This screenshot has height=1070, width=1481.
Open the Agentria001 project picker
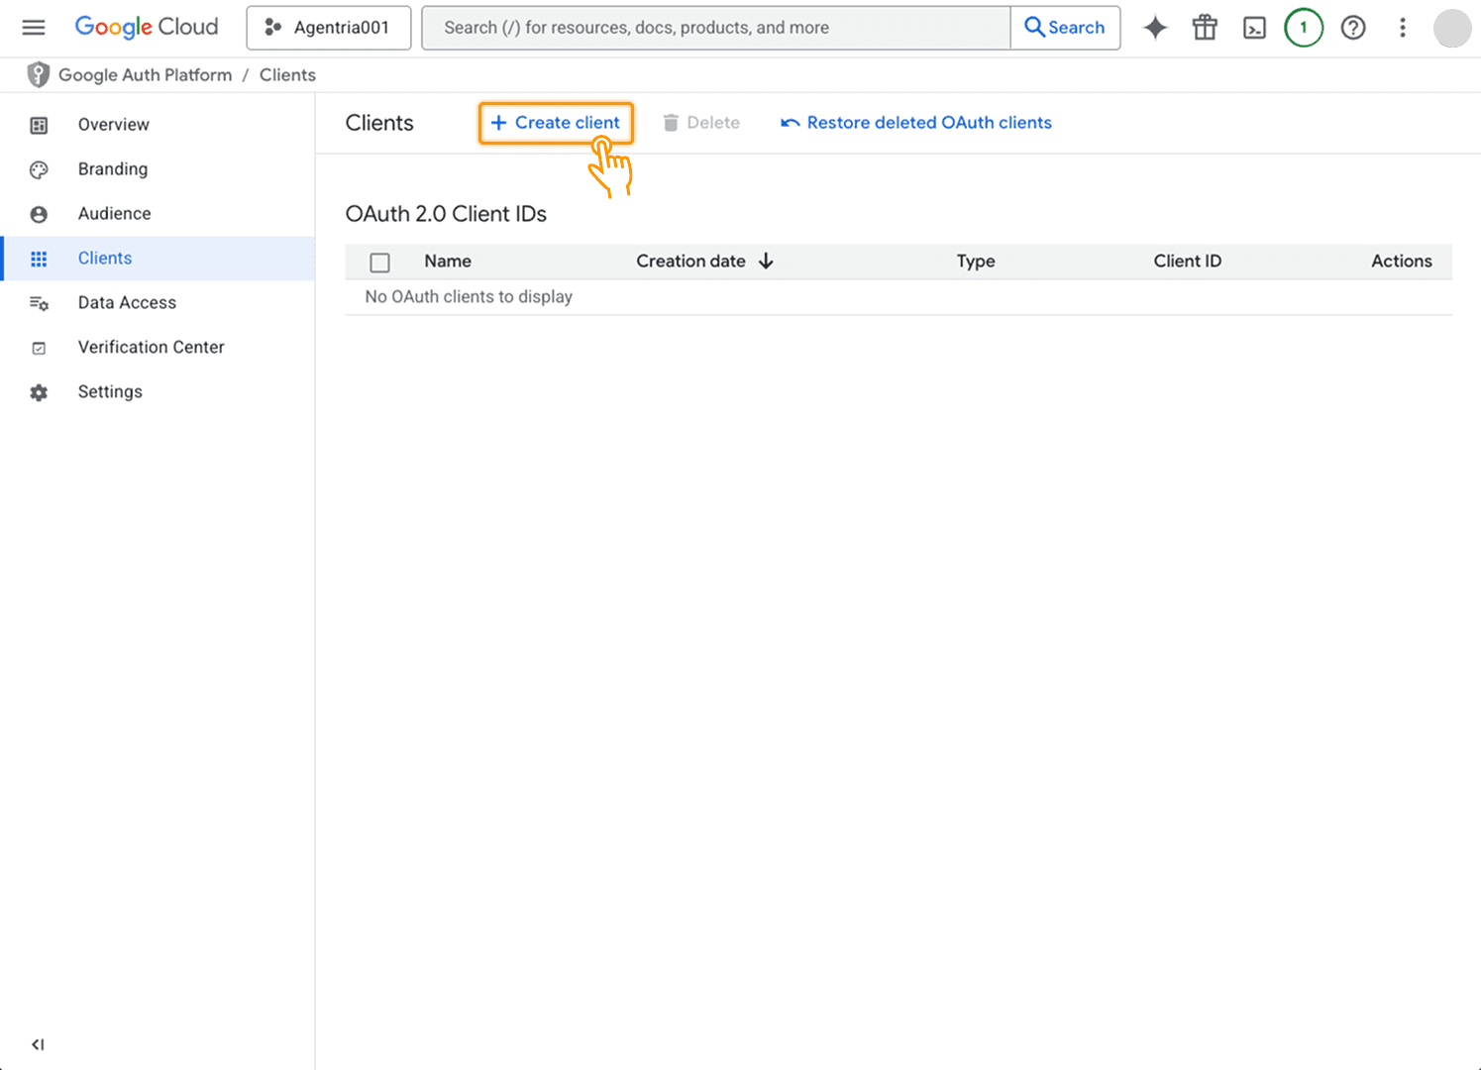click(329, 28)
